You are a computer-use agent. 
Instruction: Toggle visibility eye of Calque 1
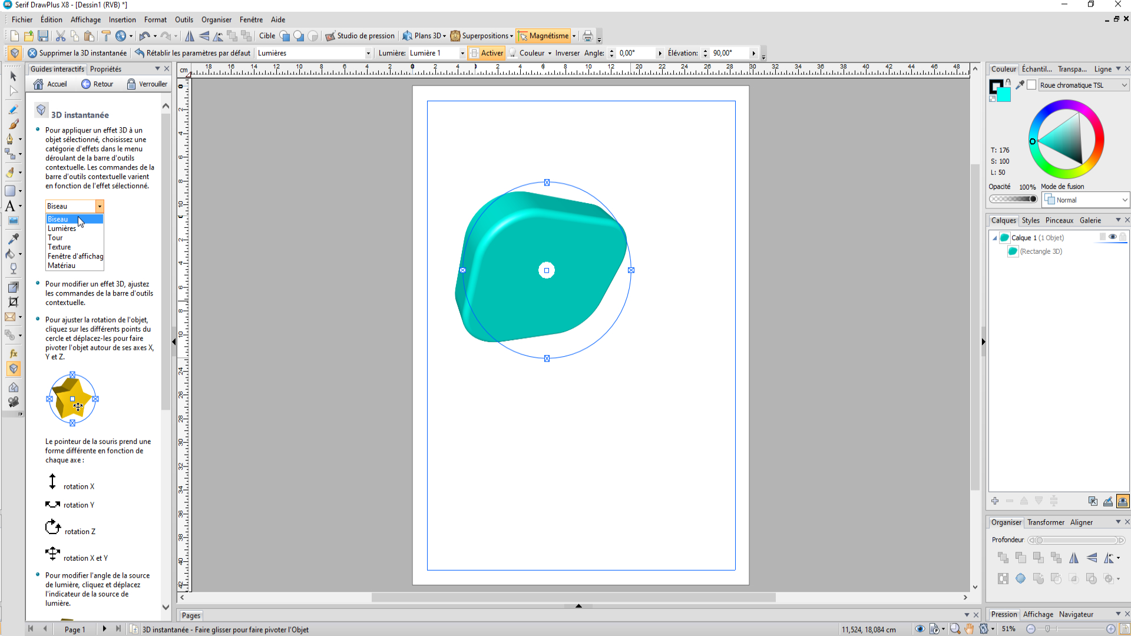pyautogui.click(x=1113, y=237)
